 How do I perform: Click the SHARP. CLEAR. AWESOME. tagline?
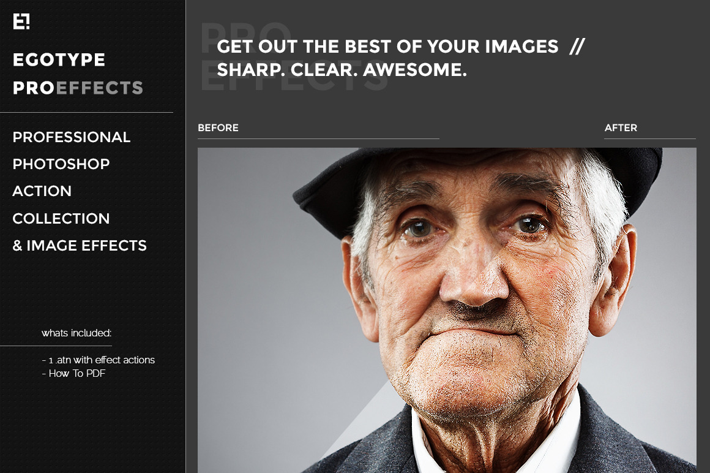point(342,70)
